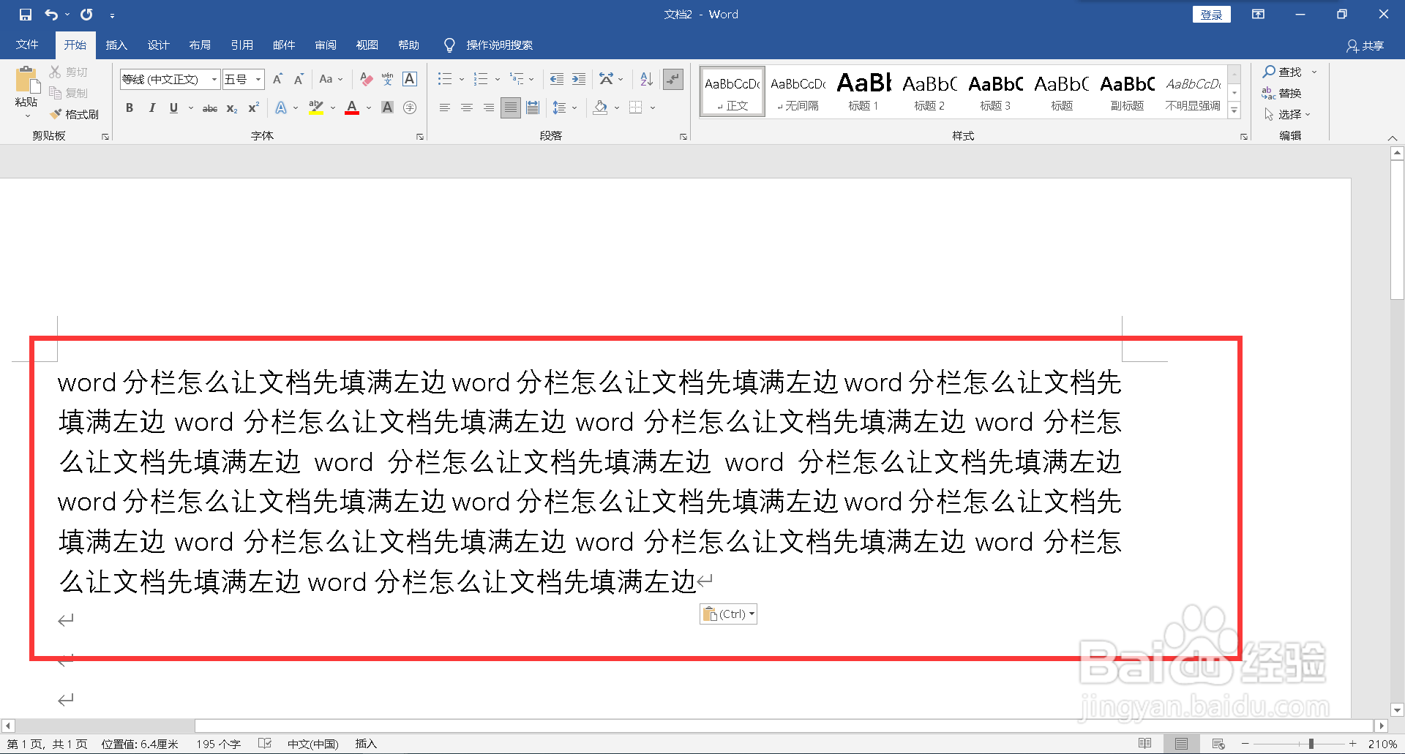Click the Login (登录) button
Viewport: 1405px width, 754px height.
(x=1211, y=15)
